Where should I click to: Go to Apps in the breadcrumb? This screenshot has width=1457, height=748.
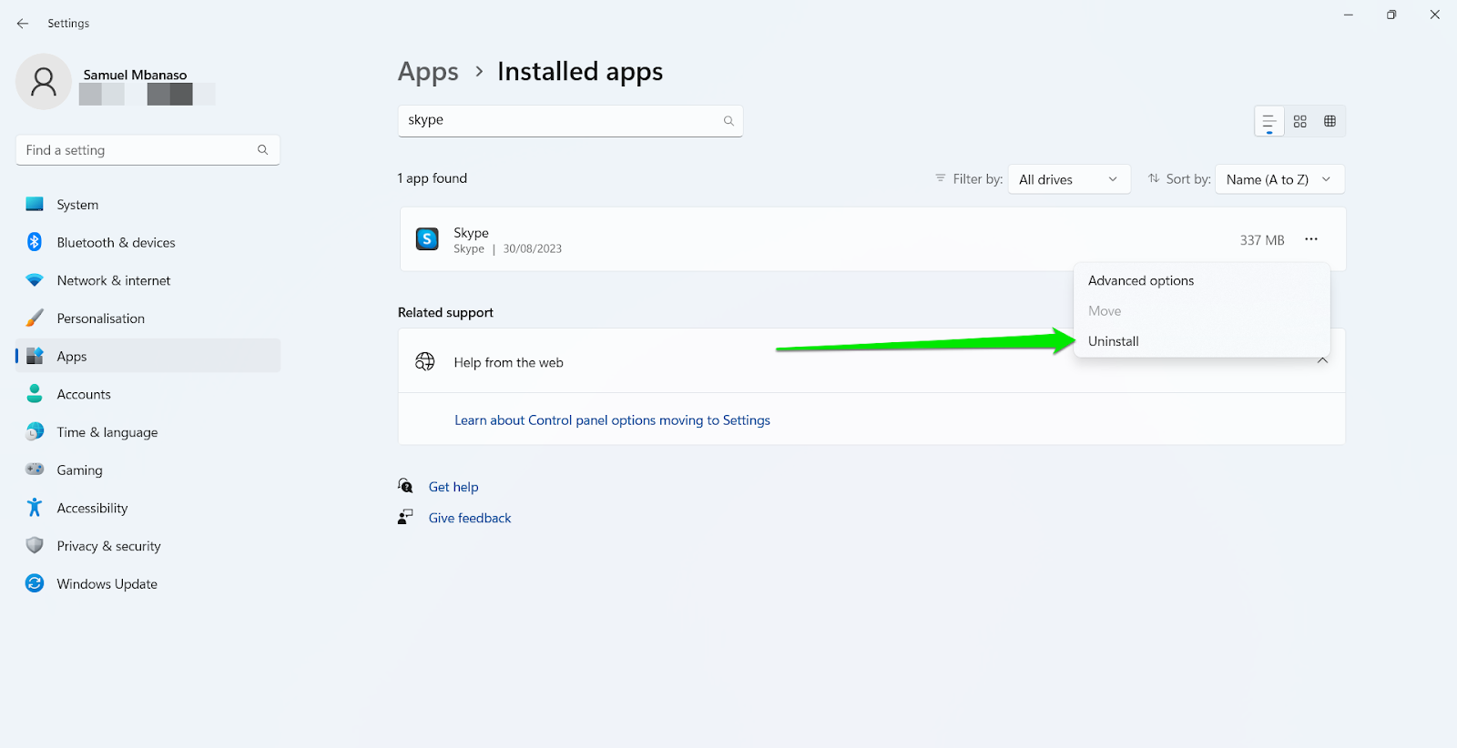428,72
